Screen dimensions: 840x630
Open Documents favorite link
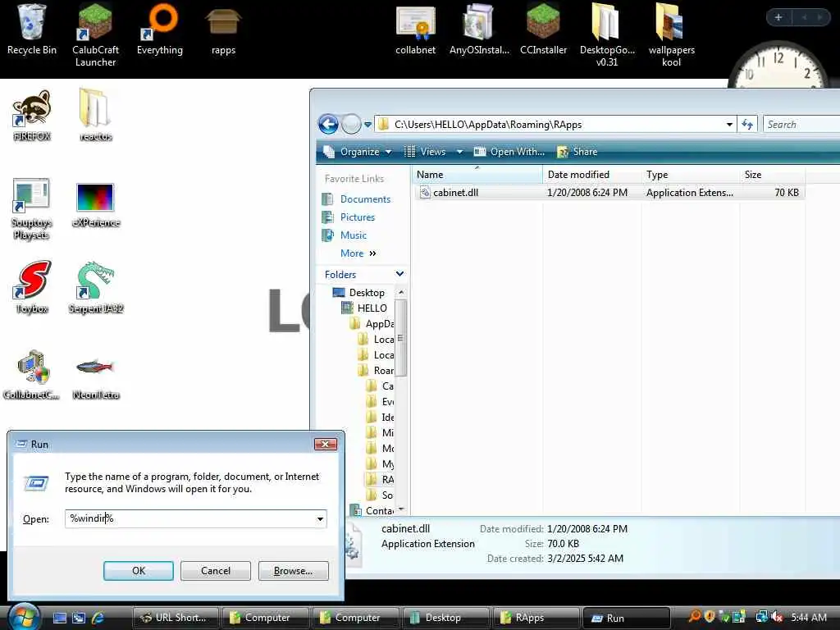pos(365,199)
